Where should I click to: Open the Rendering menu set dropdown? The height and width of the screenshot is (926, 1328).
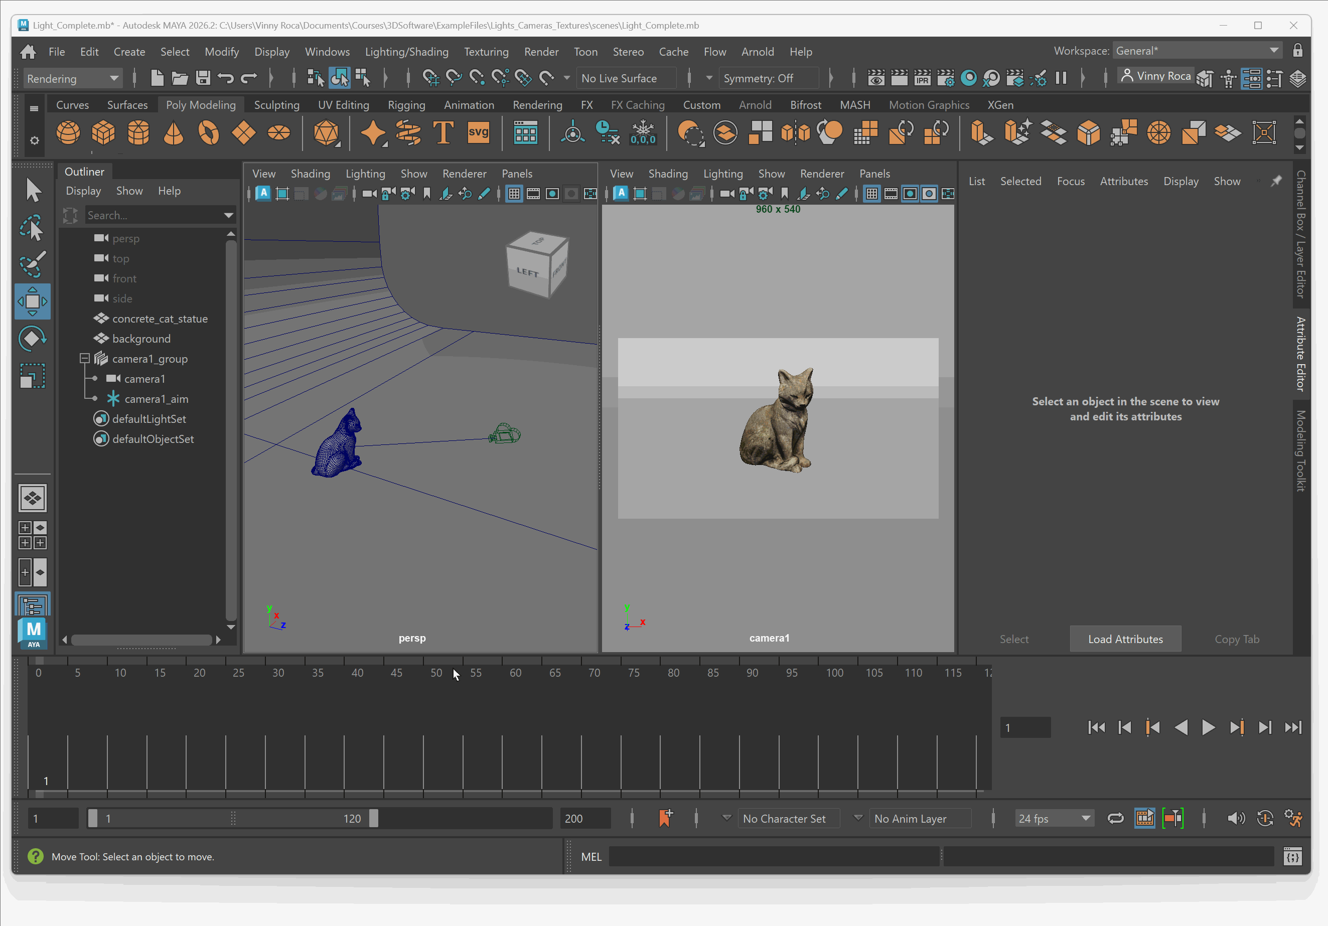[x=72, y=78]
